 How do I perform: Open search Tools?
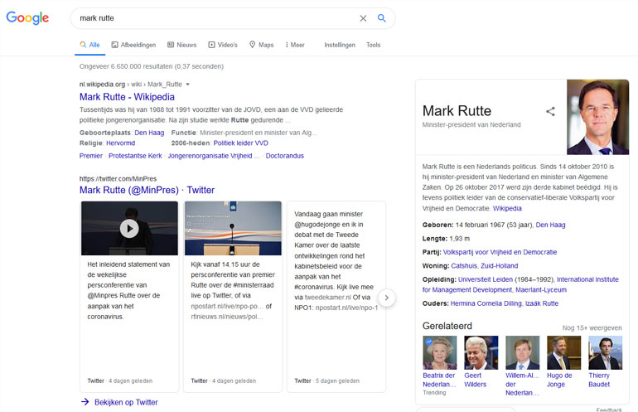[373, 45]
